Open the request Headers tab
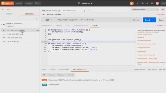This screenshot has height=93, width=166. pyautogui.click(x=59, y=25)
